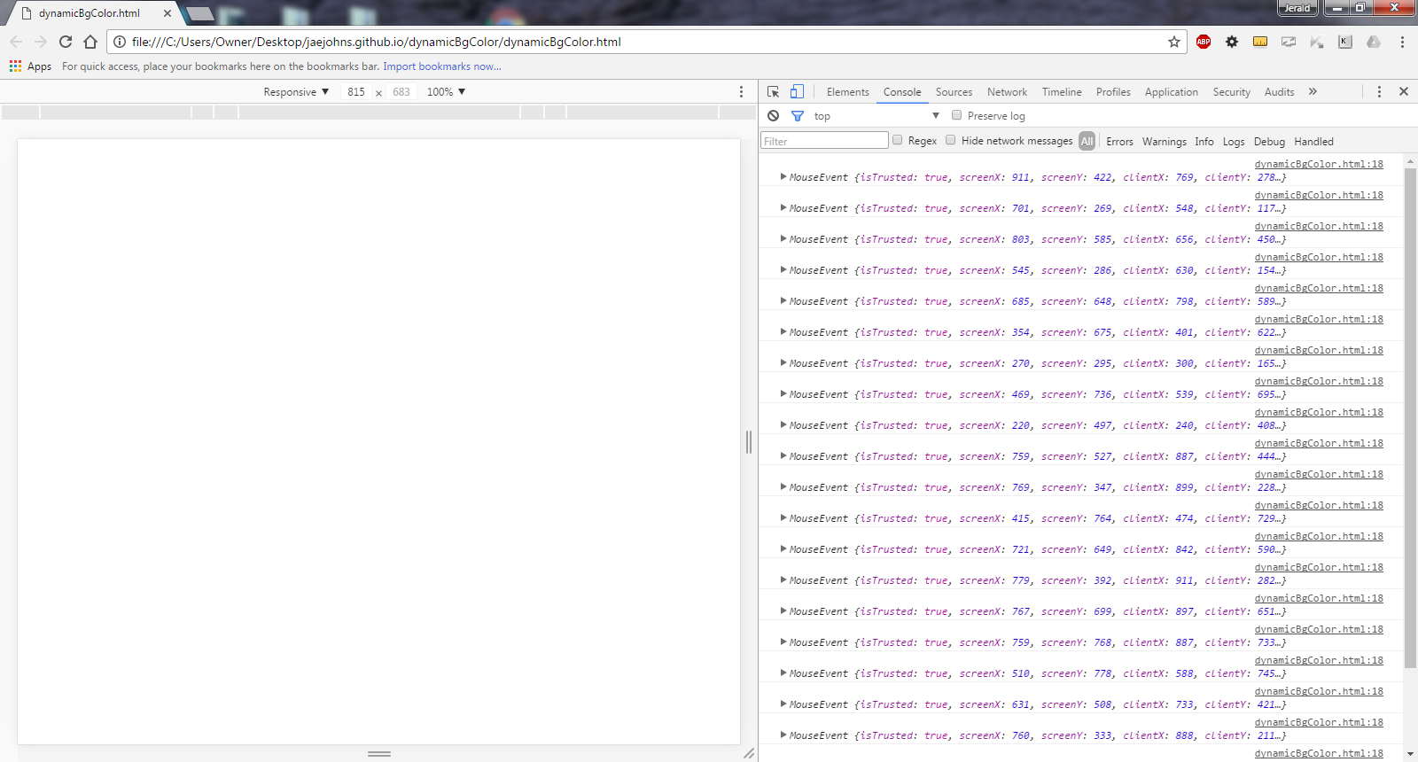1418x762 pixels.
Task: Enable the Regex filter checkbox
Action: pyautogui.click(x=897, y=140)
